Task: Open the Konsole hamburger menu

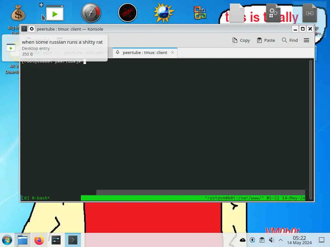Action: point(306,40)
